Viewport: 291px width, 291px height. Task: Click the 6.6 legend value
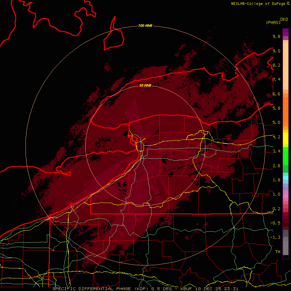pyautogui.click(x=276, y=94)
